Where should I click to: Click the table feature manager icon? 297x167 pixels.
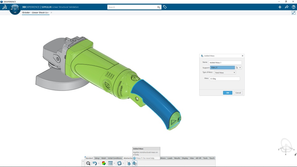click(110, 163)
